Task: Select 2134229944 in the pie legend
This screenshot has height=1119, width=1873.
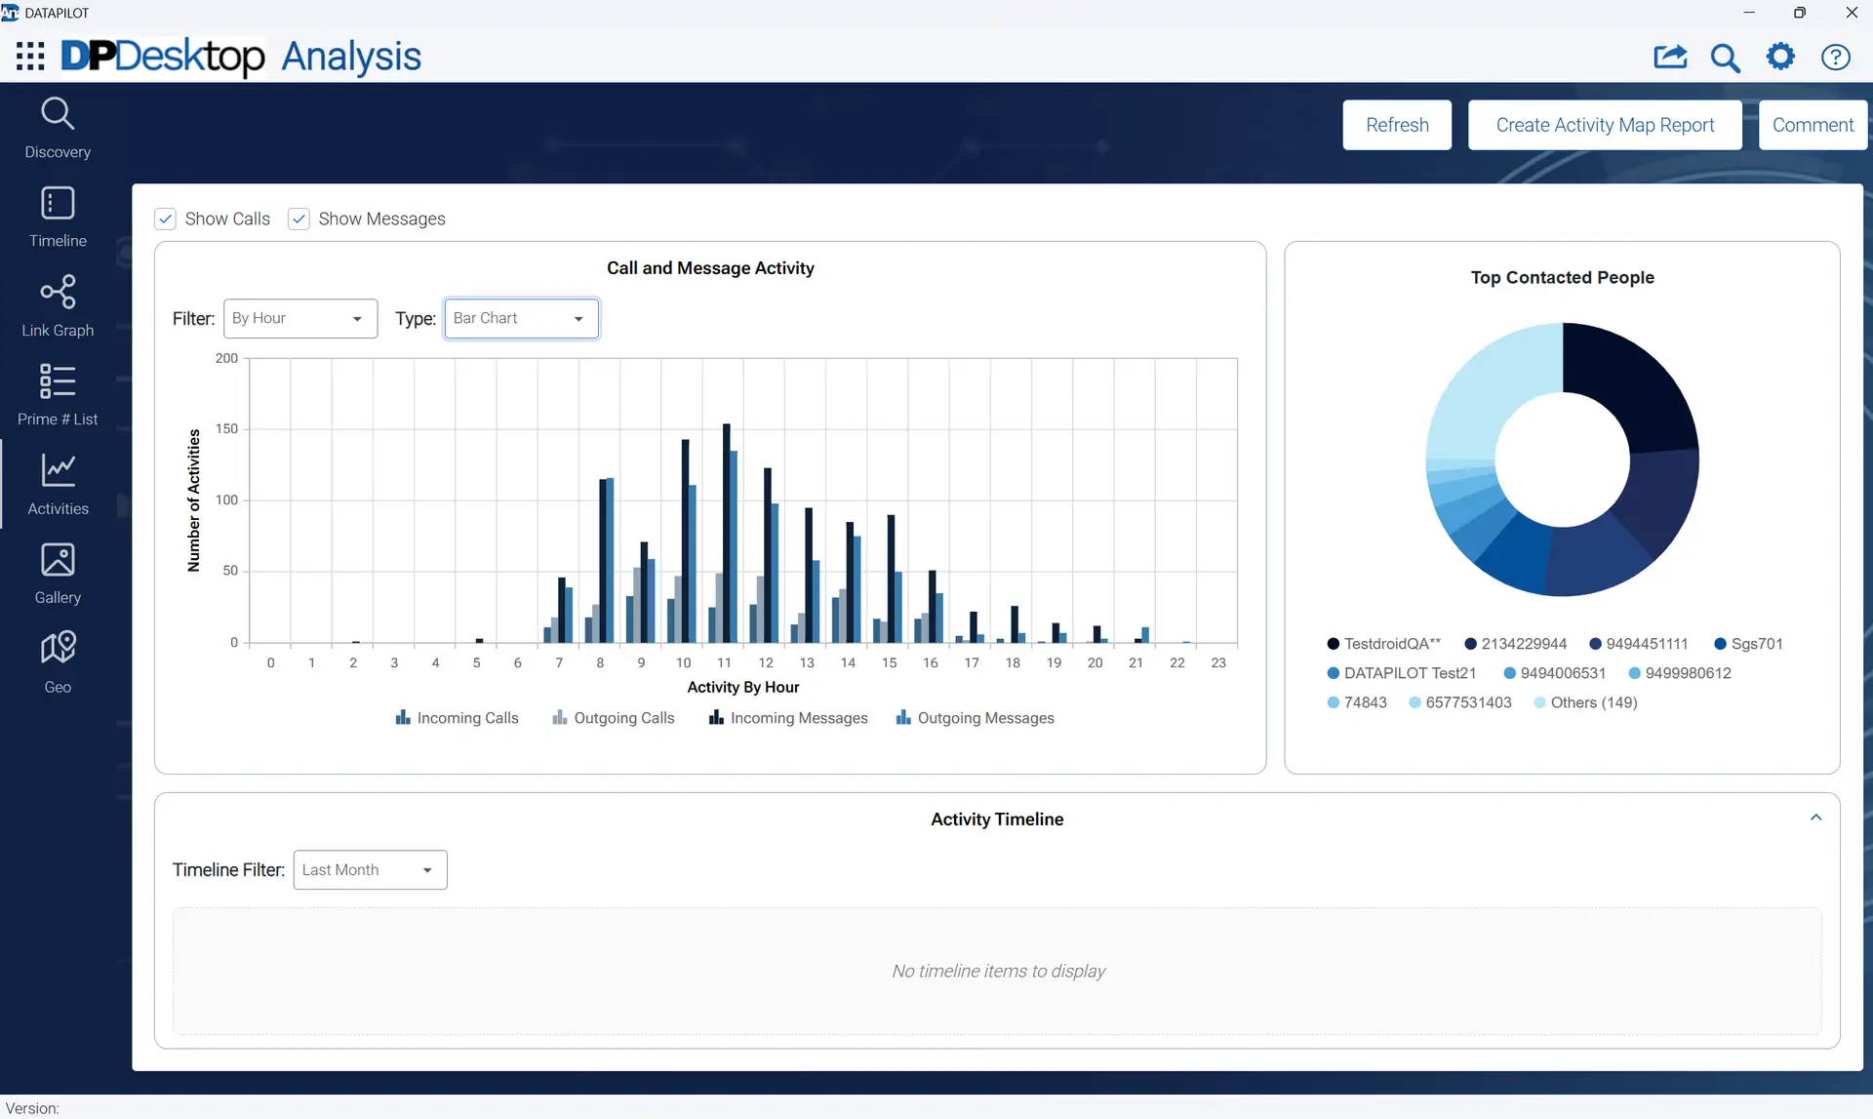Action: (1516, 644)
